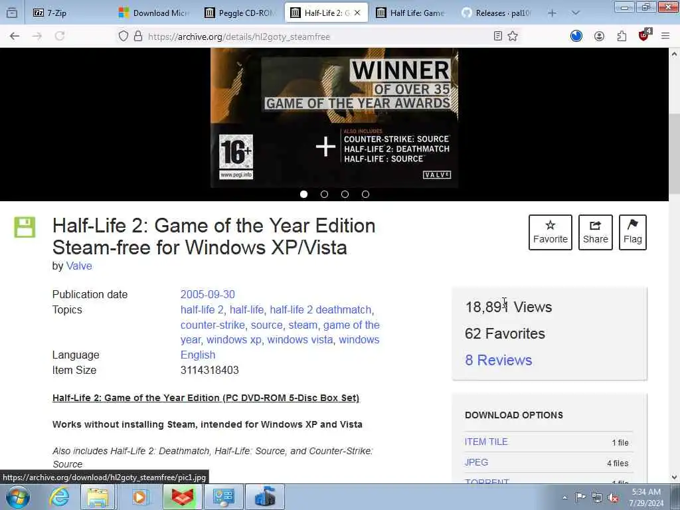Switch to the Half Life: Game tab
This screenshot has height=510, width=680.
point(412,13)
